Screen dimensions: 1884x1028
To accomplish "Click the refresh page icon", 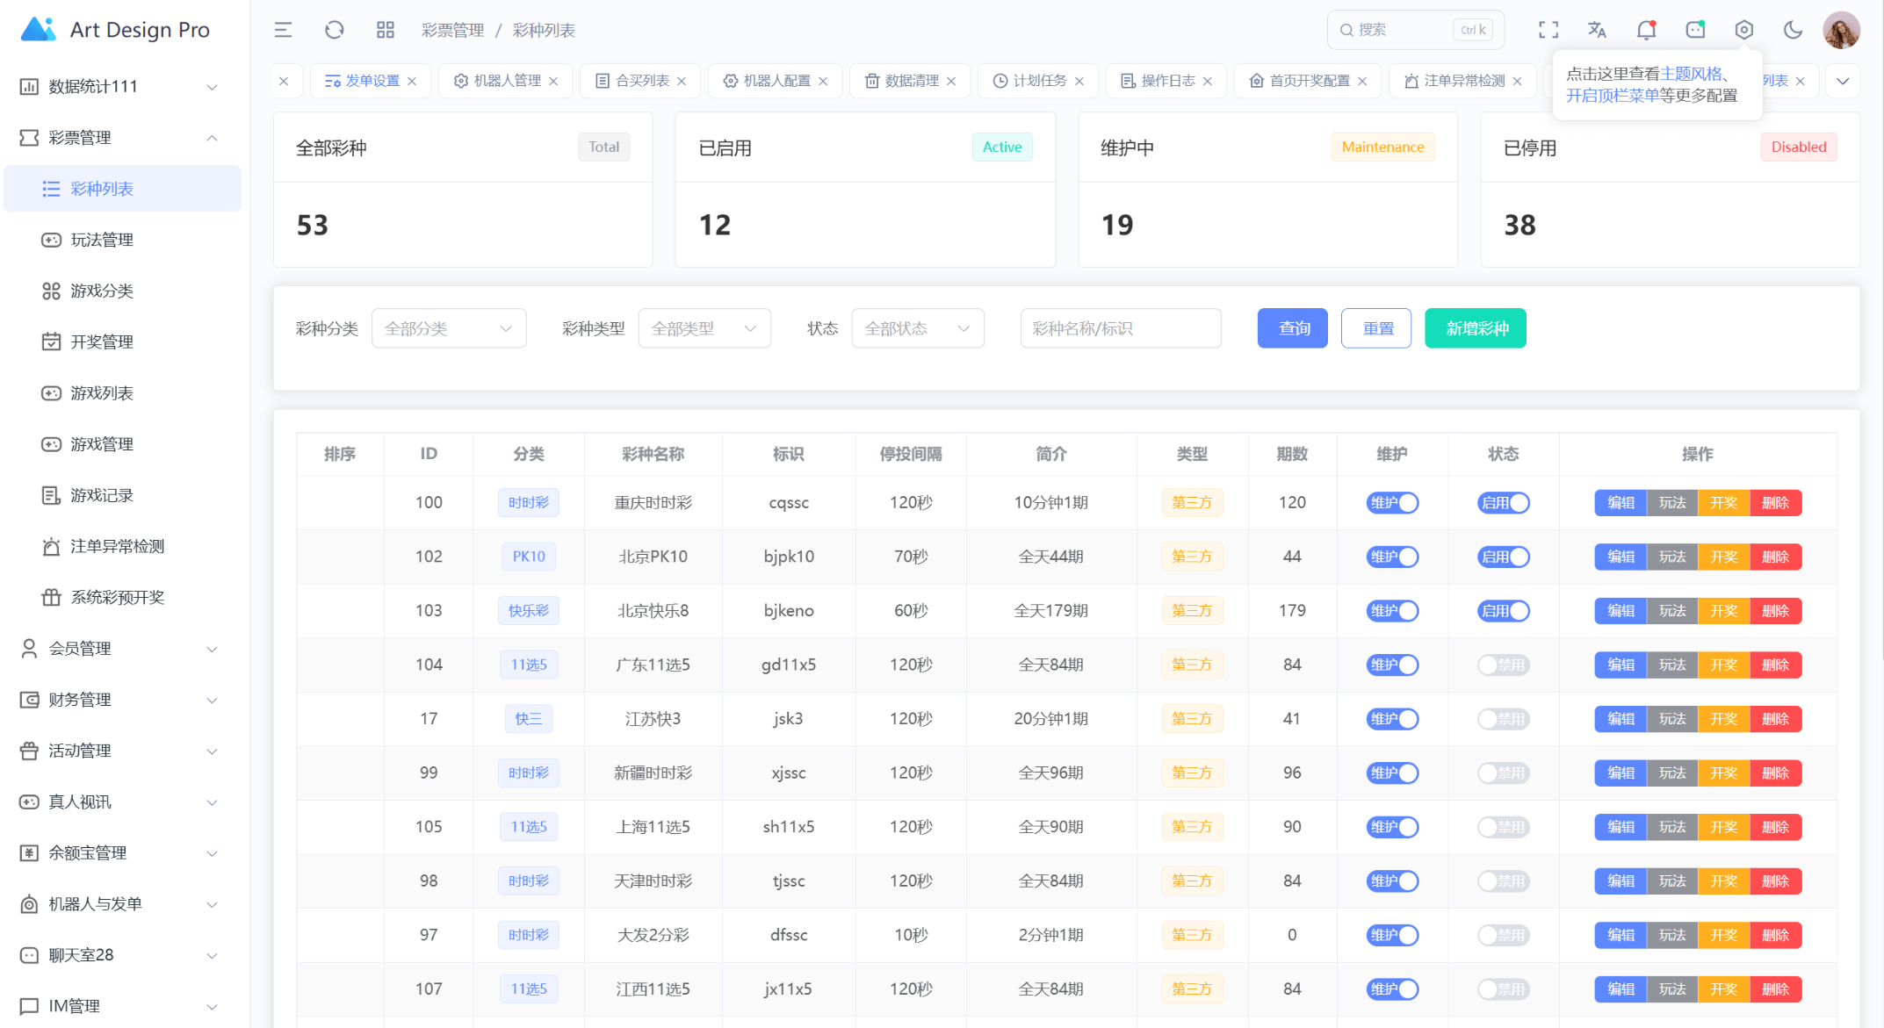I will click(x=334, y=30).
